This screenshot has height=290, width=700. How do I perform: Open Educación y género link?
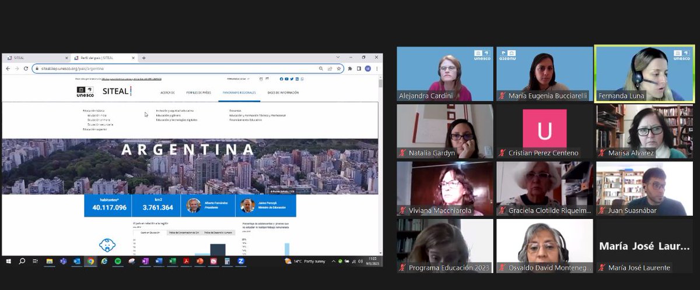click(x=168, y=115)
